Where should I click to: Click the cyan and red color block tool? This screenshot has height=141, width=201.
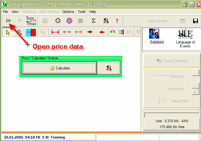30,32
